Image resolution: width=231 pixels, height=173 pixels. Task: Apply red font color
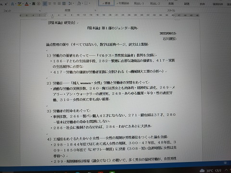[x=26, y=4]
